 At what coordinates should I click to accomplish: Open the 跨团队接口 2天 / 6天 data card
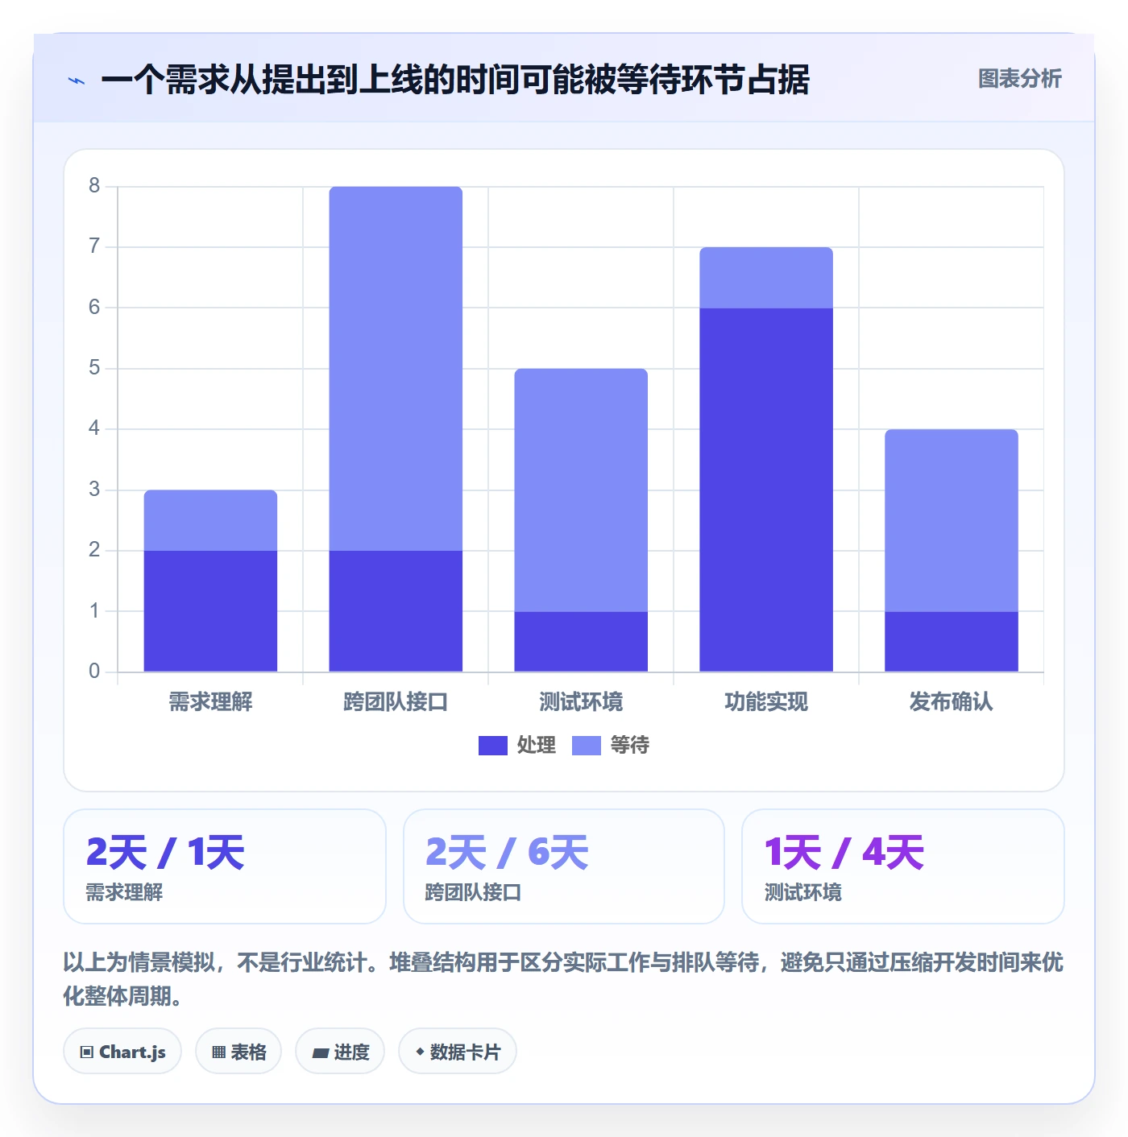click(564, 866)
